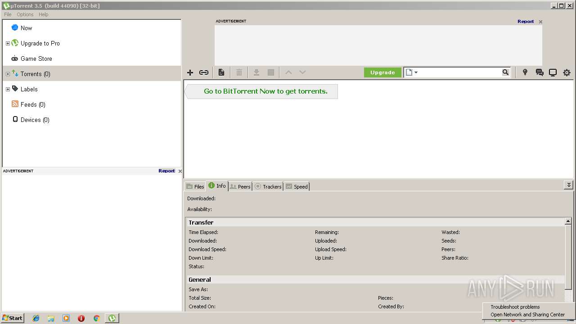Click the green Upgrade button
Screen dimensions: 576x324
pyautogui.click(x=382, y=72)
